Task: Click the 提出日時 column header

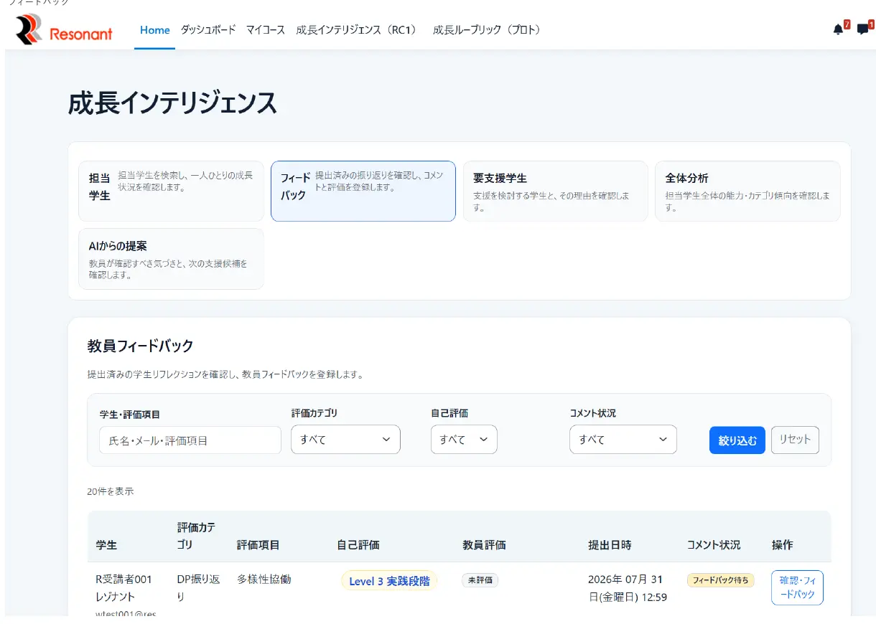Action: pyautogui.click(x=610, y=545)
